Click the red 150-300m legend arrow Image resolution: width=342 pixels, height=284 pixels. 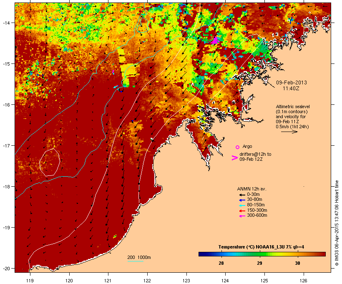coord(242,211)
